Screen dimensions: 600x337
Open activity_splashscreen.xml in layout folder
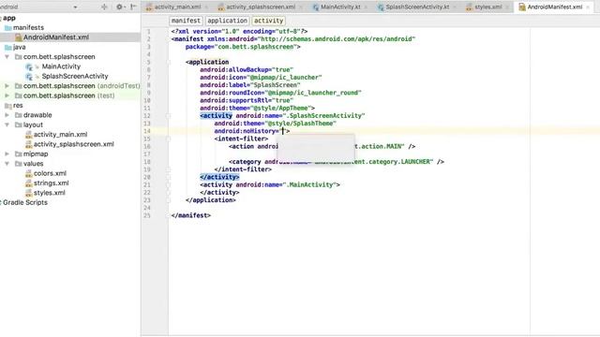click(74, 144)
